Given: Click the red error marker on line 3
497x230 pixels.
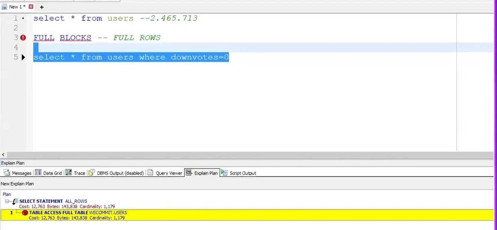Looking at the screenshot, I should point(23,38).
